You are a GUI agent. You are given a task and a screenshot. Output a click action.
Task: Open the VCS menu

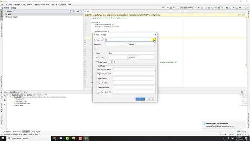pos(57,4)
